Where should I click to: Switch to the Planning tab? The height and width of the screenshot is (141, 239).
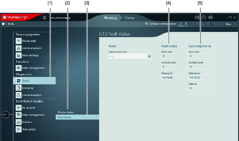click(110, 18)
